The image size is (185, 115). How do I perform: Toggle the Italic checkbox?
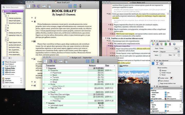[160, 55]
